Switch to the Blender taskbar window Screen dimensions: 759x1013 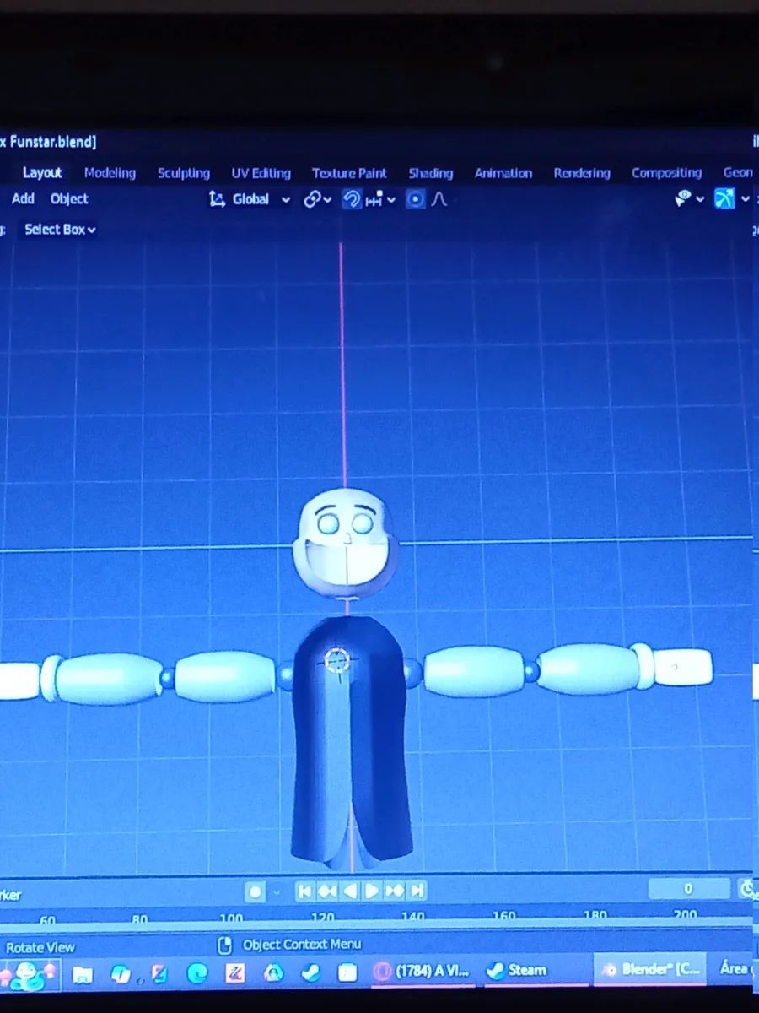(x=649, y=970)
